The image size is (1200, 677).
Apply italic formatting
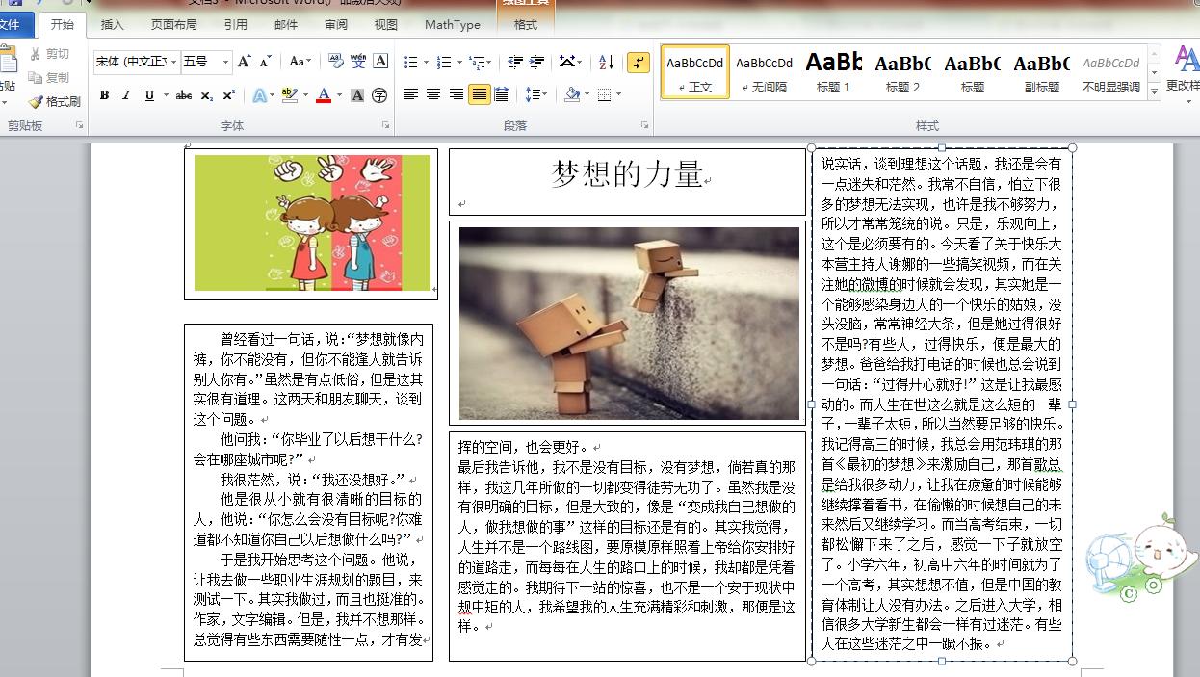click(x=126, y=95)
